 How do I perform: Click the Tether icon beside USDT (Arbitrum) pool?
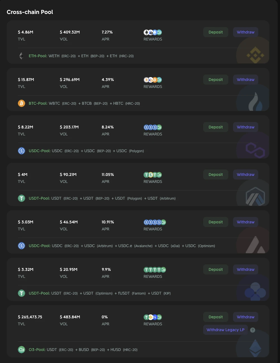coord(22,198)
